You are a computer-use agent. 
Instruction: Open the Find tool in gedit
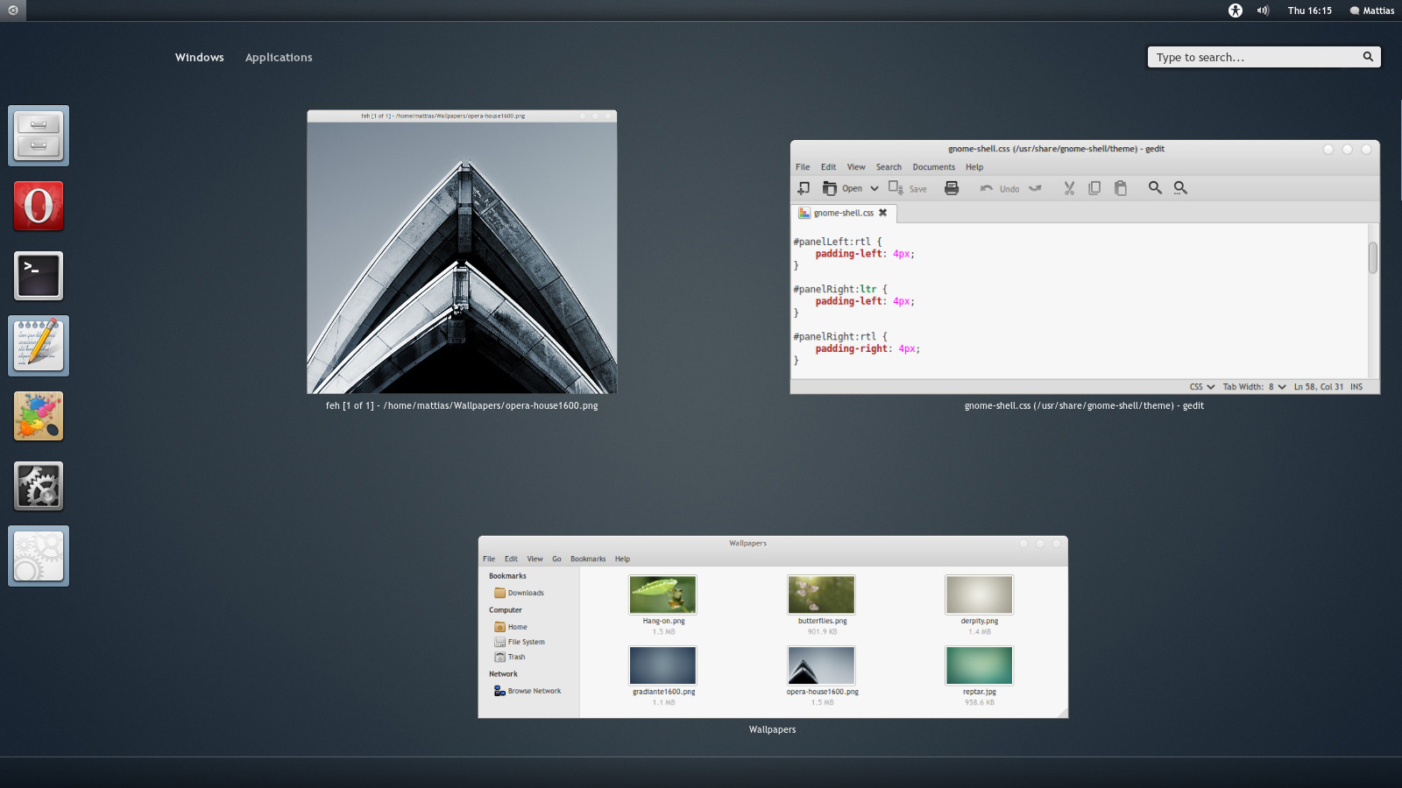point(1154,187)
